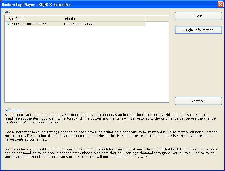The width and height of the screenshot is (225, 171).
Task: Click the Restore! button
Action: (198, 101)
